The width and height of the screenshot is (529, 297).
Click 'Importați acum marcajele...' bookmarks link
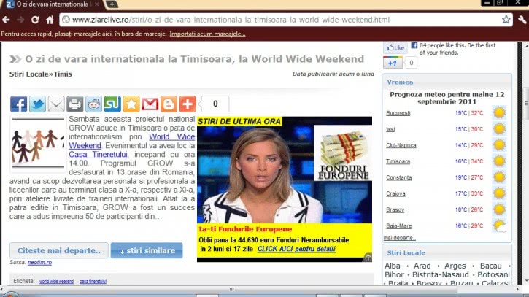coord(207,34)
